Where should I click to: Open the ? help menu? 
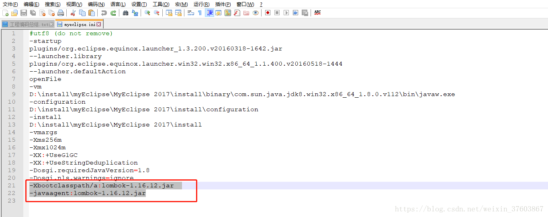pyautogui.click(x=261, y=4)
